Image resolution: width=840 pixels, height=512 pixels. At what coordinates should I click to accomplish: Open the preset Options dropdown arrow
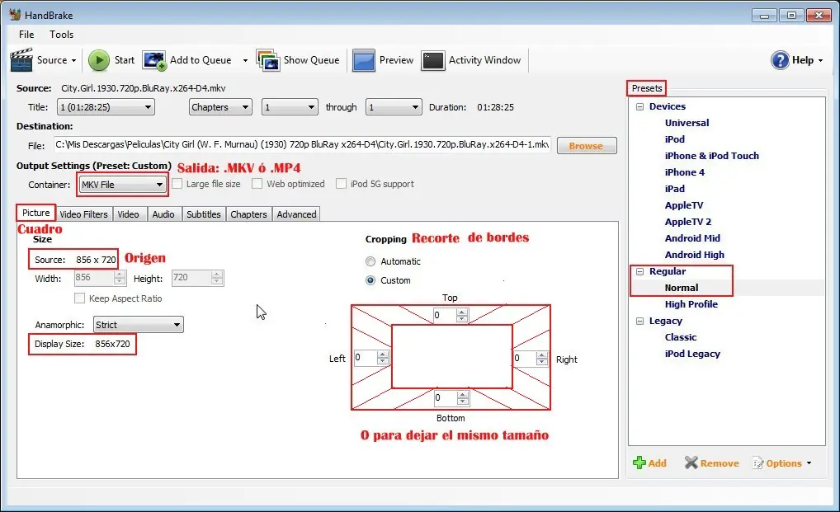pos(809,463)
